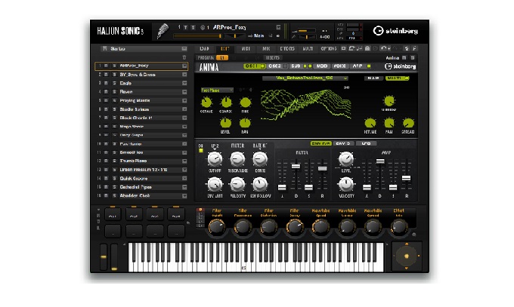Open the VOICE page in Anima
Image resolution: width=514 pixels, height=307 pixels.
point(339,66)
